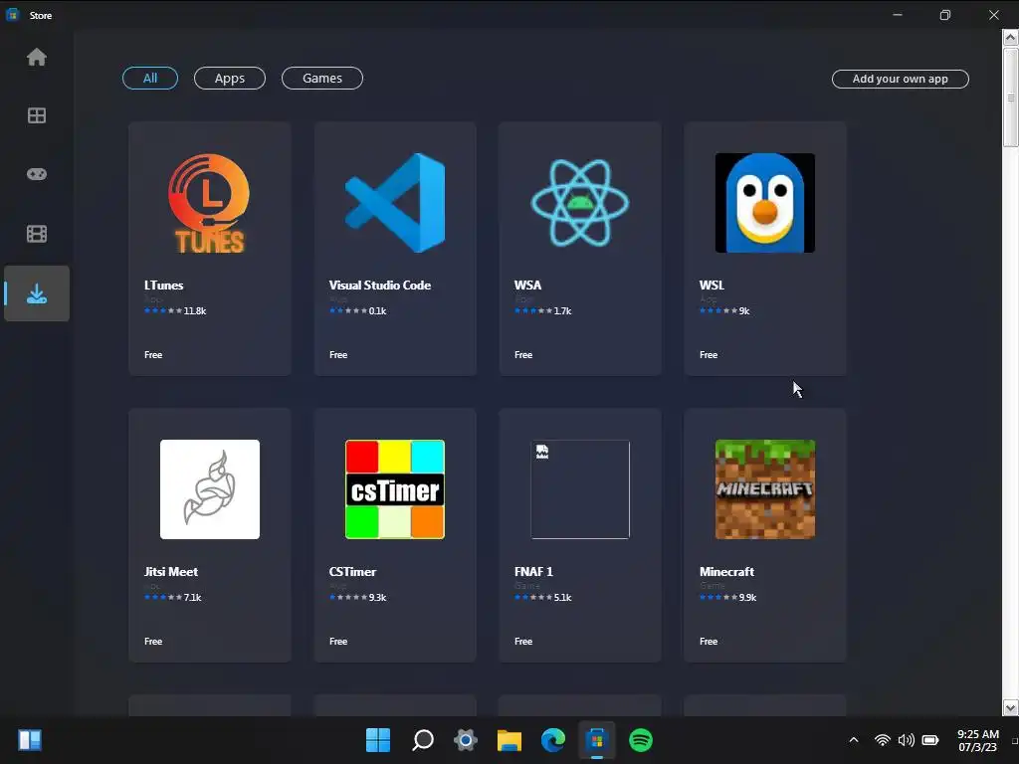
Task: Click the csTimer colorful icon
Action: [394, 489]
